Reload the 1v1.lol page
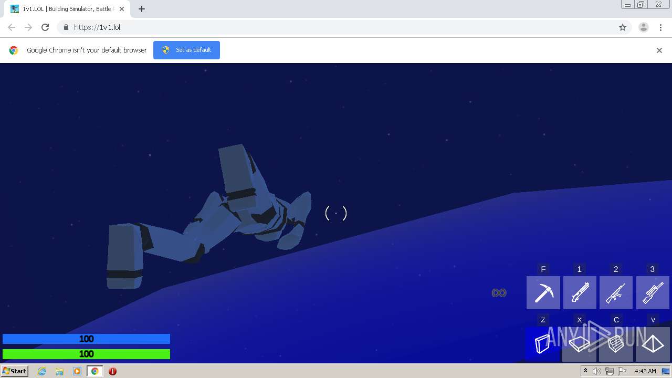The height and width of the screenshot is (378, 672). [45, 27]
